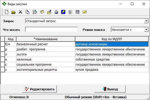Click the SQL query help icon
The image size is (150, 100).
pyautogui.click(x=78, y=12)
